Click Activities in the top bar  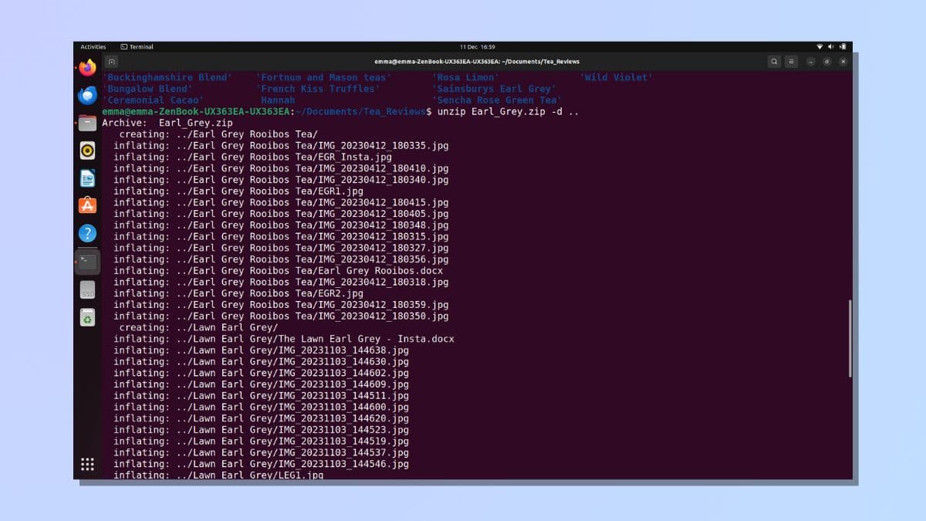click(x=93, y=47)
